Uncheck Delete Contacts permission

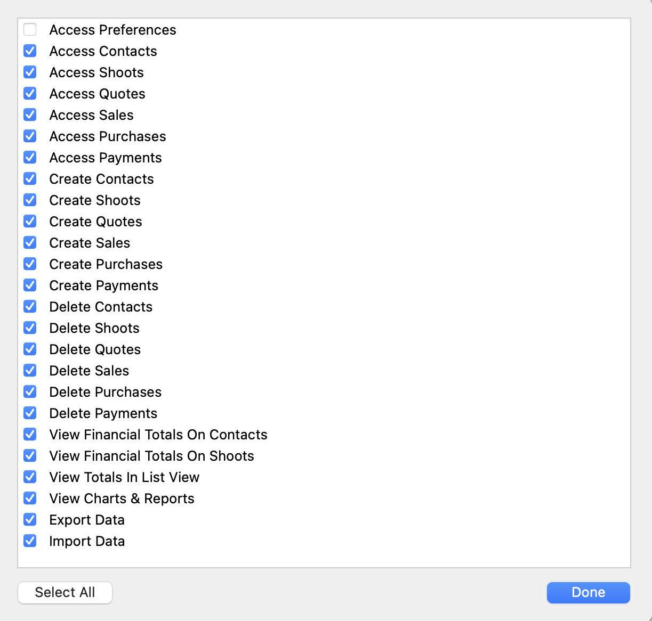coord(30,307)
